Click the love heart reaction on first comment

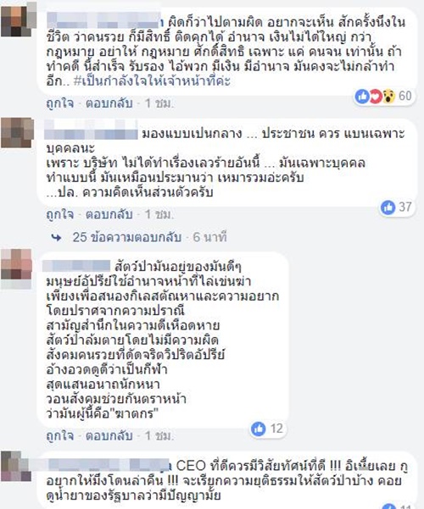[375, 97]
